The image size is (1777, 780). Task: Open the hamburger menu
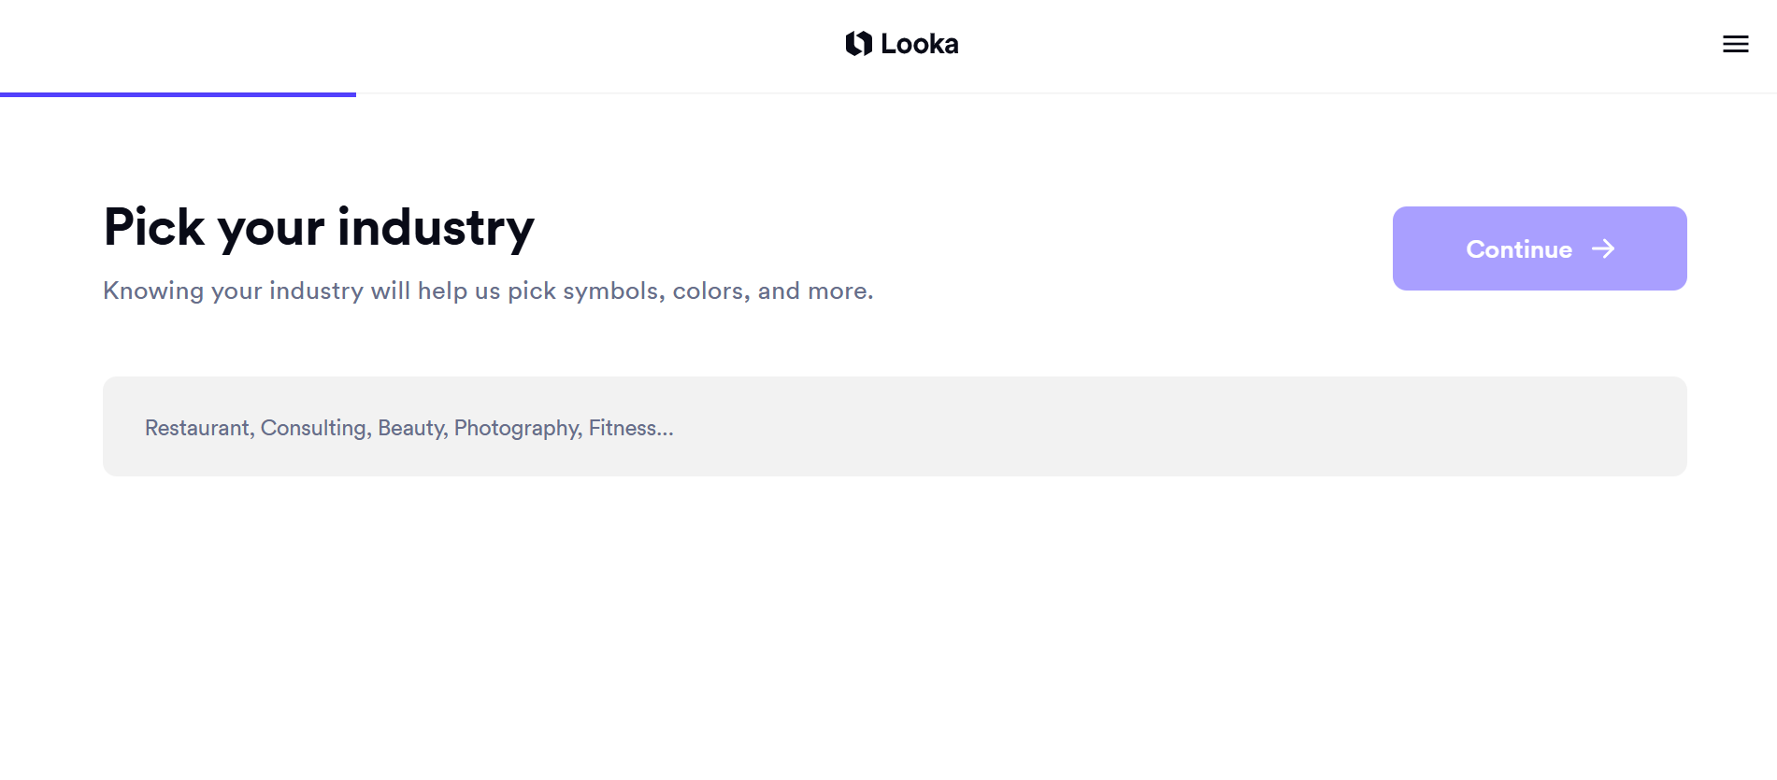[1735, 44]
